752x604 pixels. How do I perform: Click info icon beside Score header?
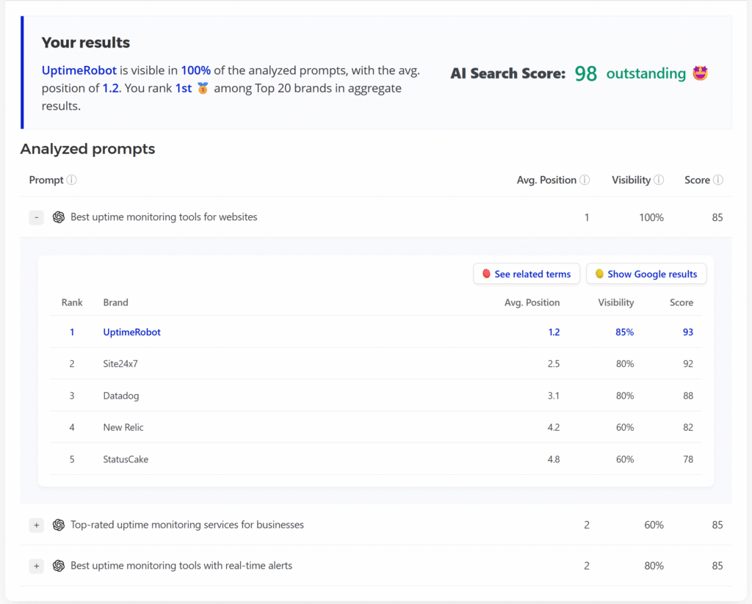pyautogui.click(x=717, y=181)
